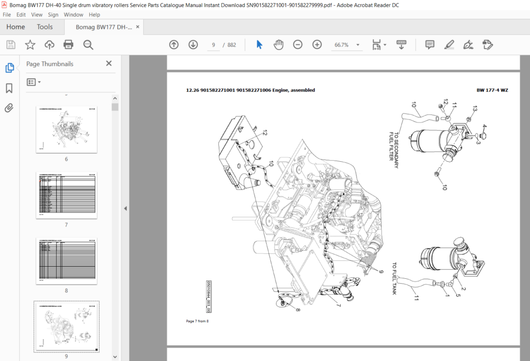Toggle the Page Thumbnails panel icon
The height and width of the screenshot is (361, 530).
[x=10, y=68]
